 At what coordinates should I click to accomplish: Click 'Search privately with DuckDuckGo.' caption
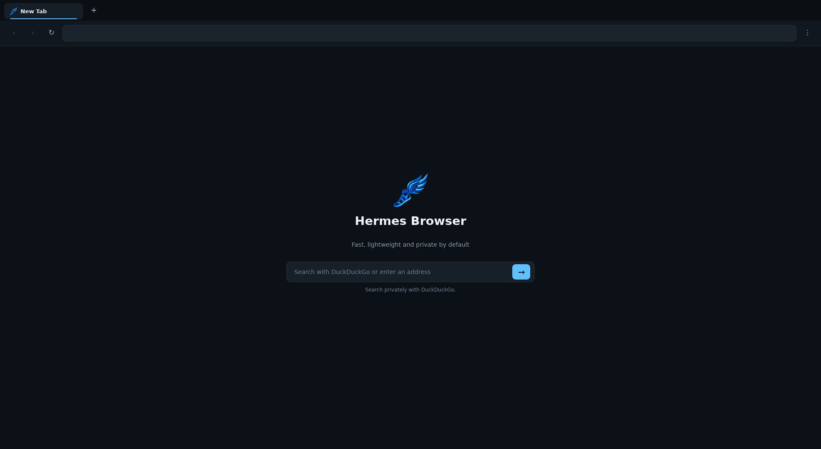click(410, 290)
